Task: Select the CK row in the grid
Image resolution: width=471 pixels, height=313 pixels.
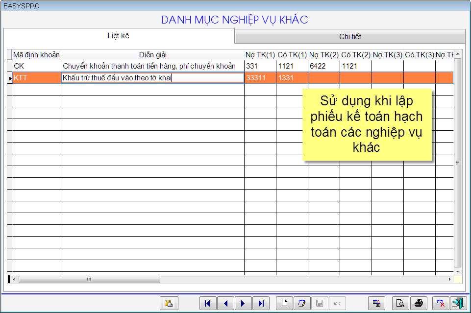Action: 147,66
